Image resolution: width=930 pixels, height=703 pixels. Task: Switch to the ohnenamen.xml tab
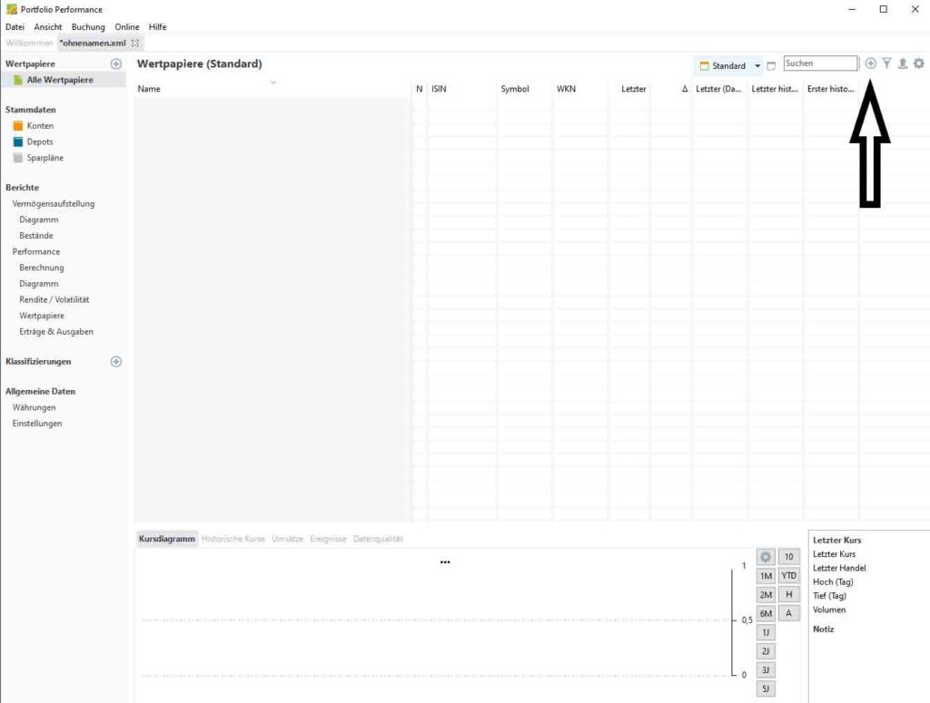[x=94, y=44]
